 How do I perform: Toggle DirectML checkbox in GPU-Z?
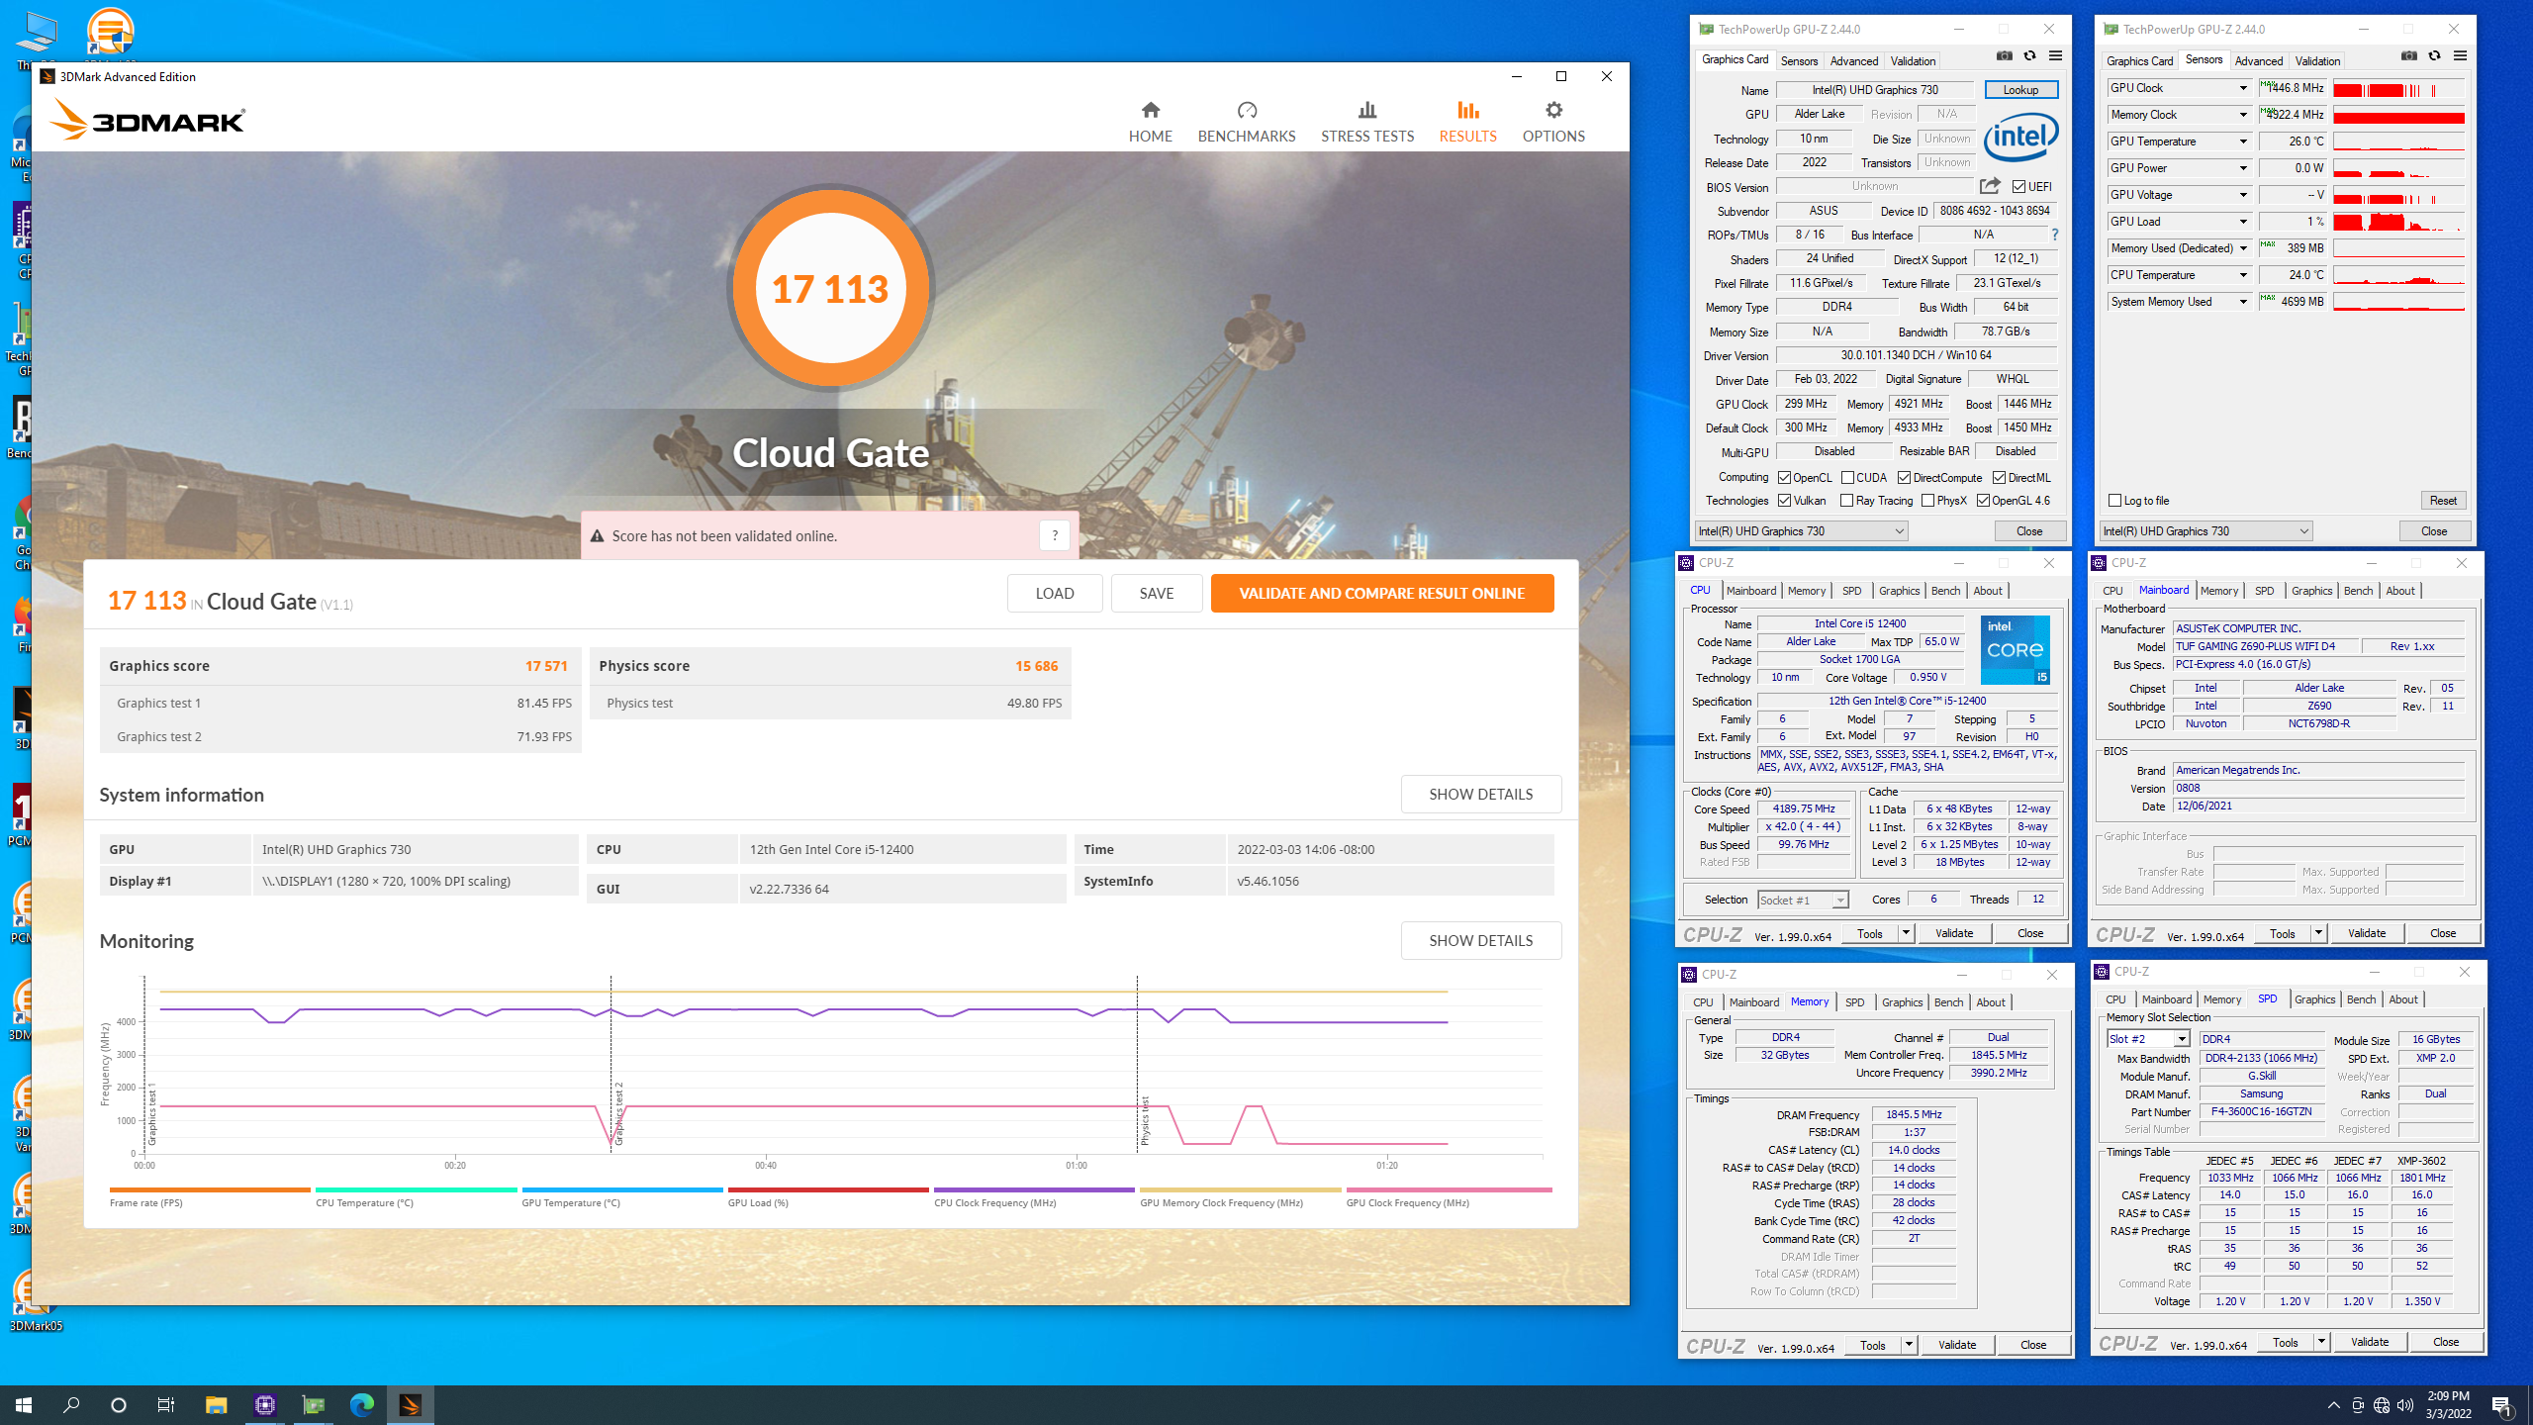point(1999,478)
